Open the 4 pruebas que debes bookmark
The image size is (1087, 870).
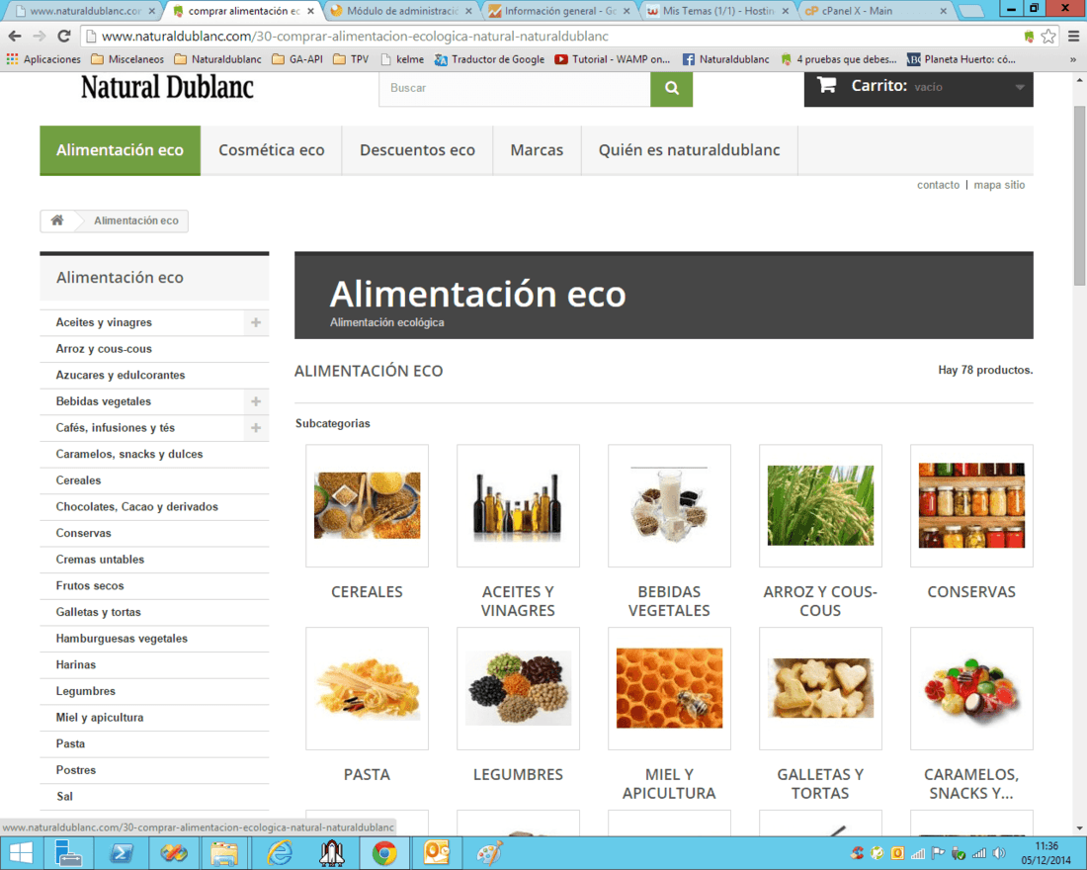tap(839, 59)
